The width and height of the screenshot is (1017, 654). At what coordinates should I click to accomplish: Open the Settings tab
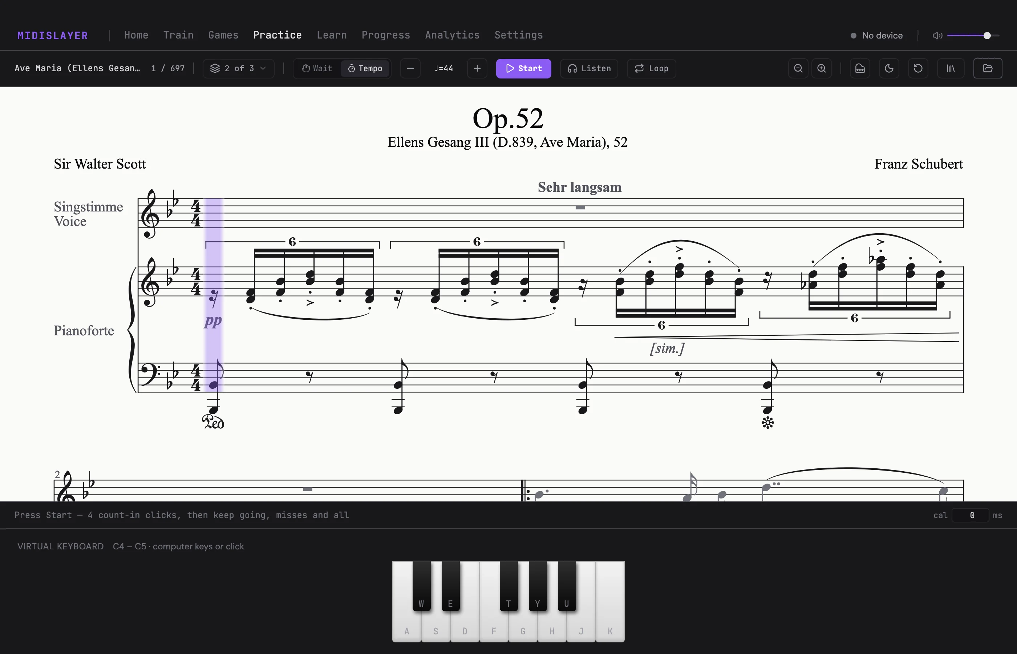519,35
